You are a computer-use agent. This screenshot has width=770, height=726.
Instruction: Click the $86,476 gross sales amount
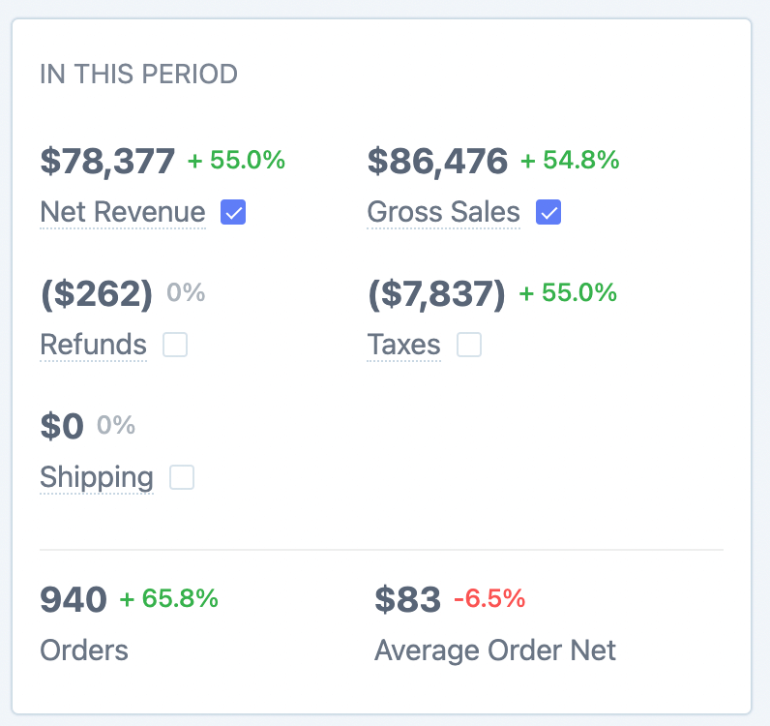pyautogui.click(x=438, y=161)
